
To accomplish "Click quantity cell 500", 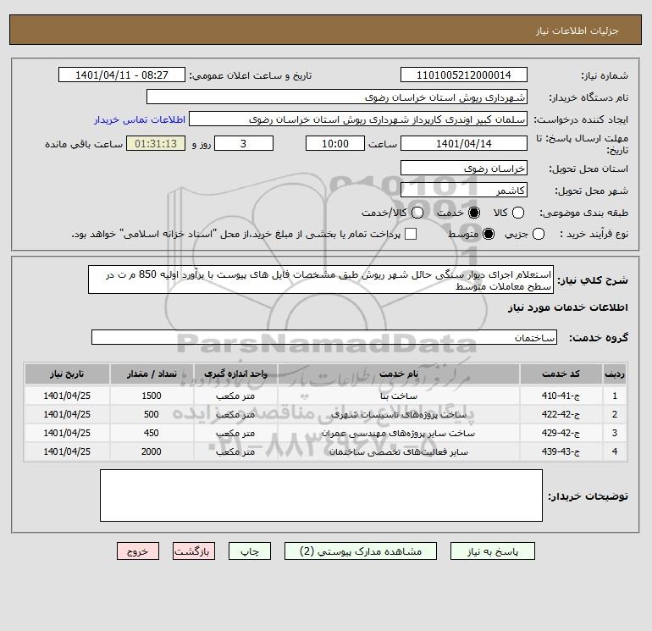I will (x=152, y=414).
